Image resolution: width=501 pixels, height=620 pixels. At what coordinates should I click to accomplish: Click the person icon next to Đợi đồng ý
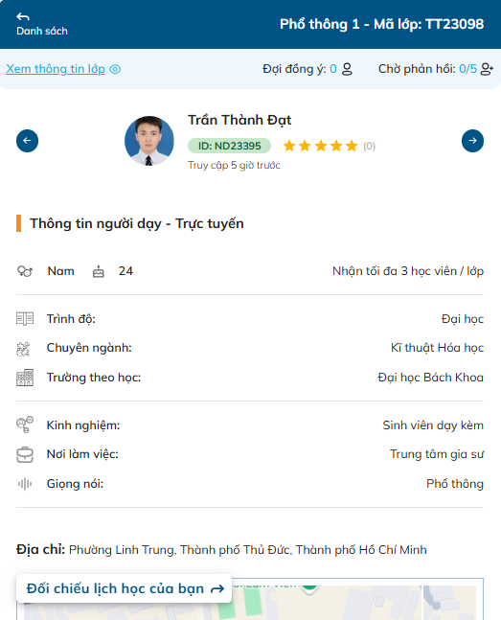click(x=347, y=69)
